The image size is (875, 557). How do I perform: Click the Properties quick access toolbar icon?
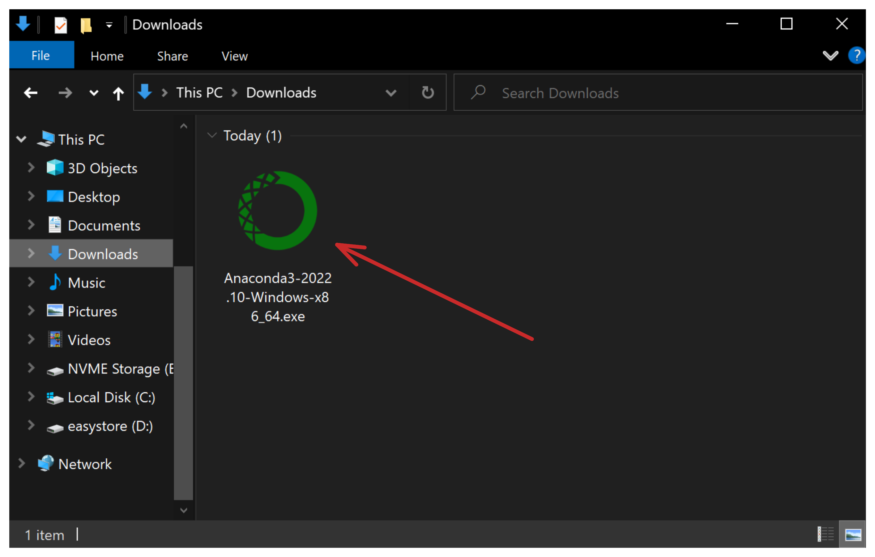click(x=60, y=25)
